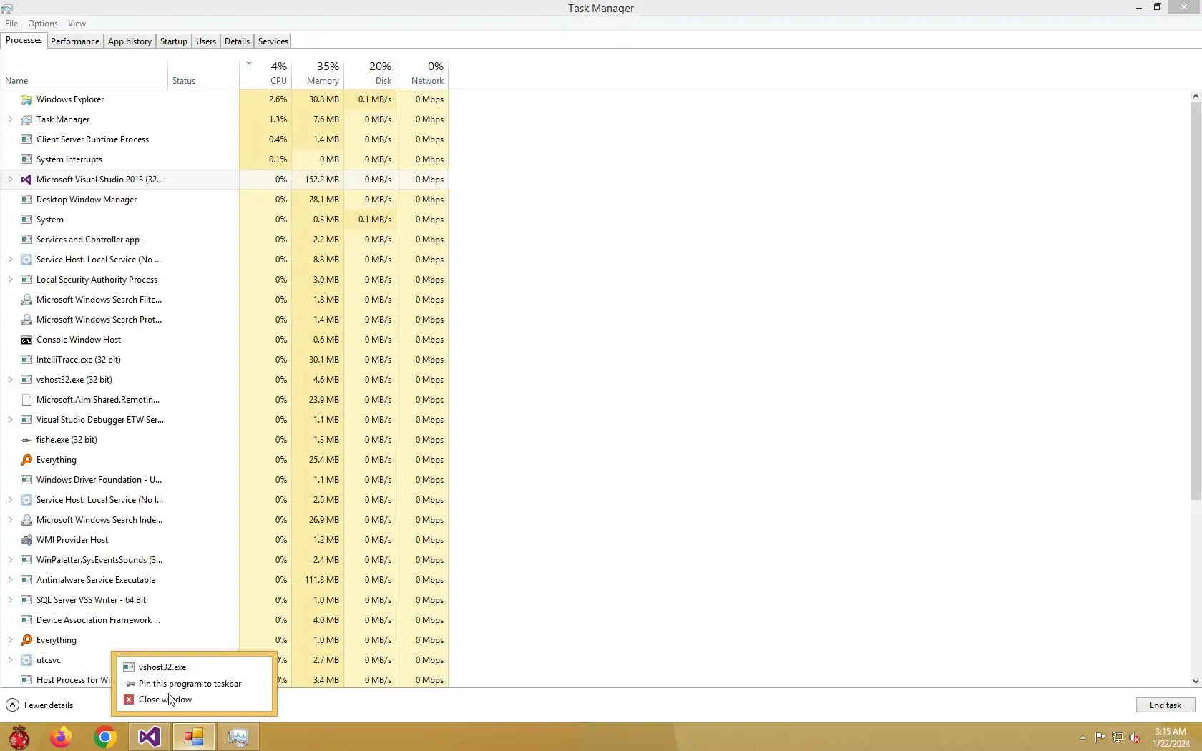Click the scrollbar up arrow
The image size is (1202, 751).
click(1196, 96)
